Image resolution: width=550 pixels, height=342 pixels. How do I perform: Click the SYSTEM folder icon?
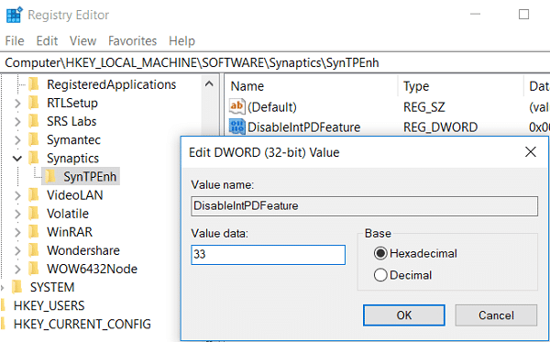coord(16,287)
